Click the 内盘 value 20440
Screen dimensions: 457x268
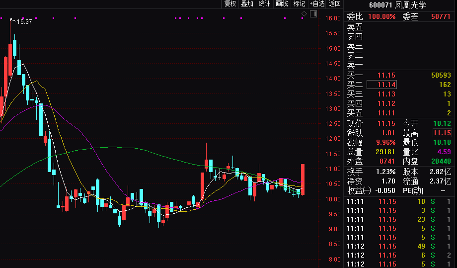[441, 161]
